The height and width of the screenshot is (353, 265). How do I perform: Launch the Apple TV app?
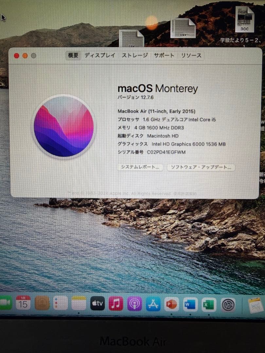(97, 304)
